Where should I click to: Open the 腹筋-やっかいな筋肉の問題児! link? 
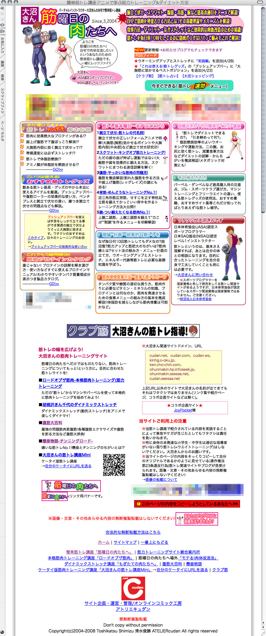(x=124, y=173)
